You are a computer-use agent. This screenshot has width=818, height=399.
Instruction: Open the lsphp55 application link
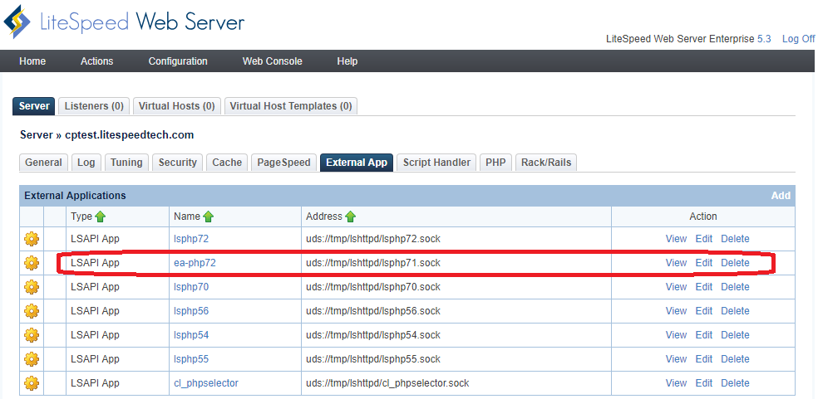[x=191, y=359]
